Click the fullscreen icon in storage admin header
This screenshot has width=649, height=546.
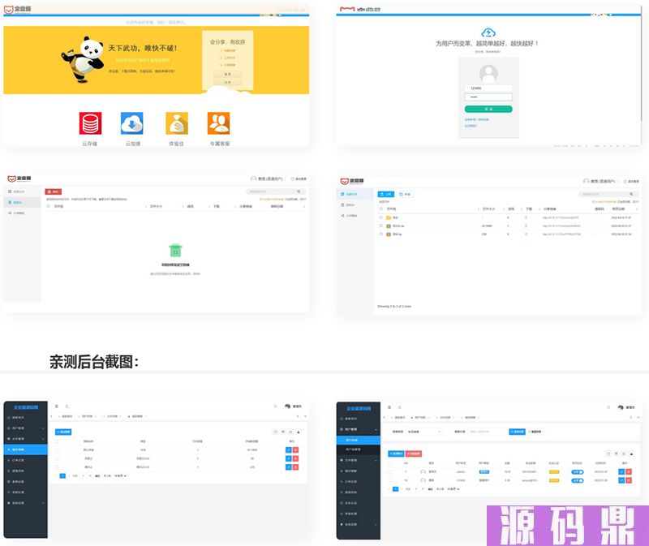coord(276,406)
